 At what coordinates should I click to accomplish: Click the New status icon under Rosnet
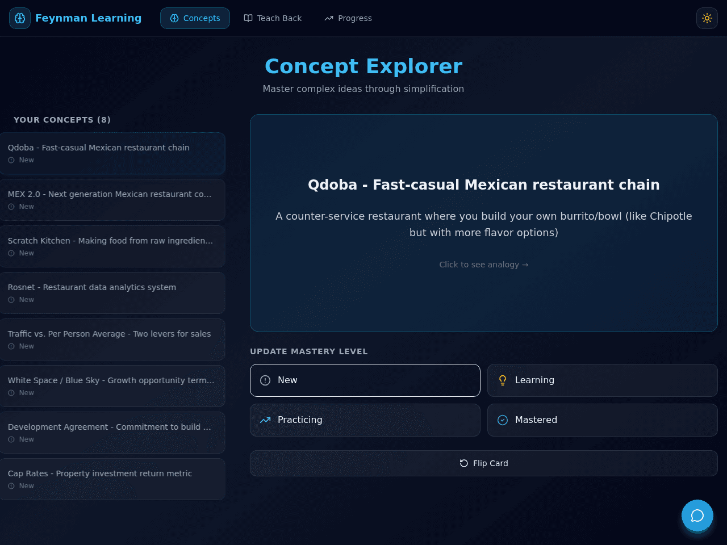coord(11,300)
